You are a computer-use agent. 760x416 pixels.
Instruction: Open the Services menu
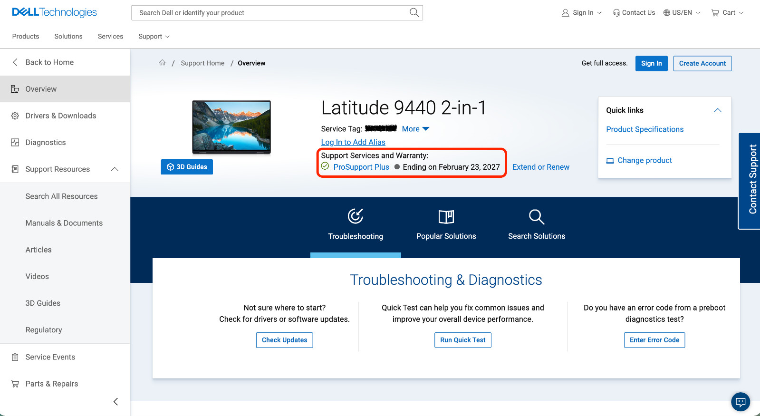110,37
